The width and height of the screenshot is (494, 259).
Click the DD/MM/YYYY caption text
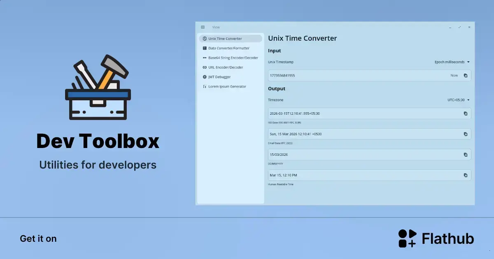click(x=275, y=164)
